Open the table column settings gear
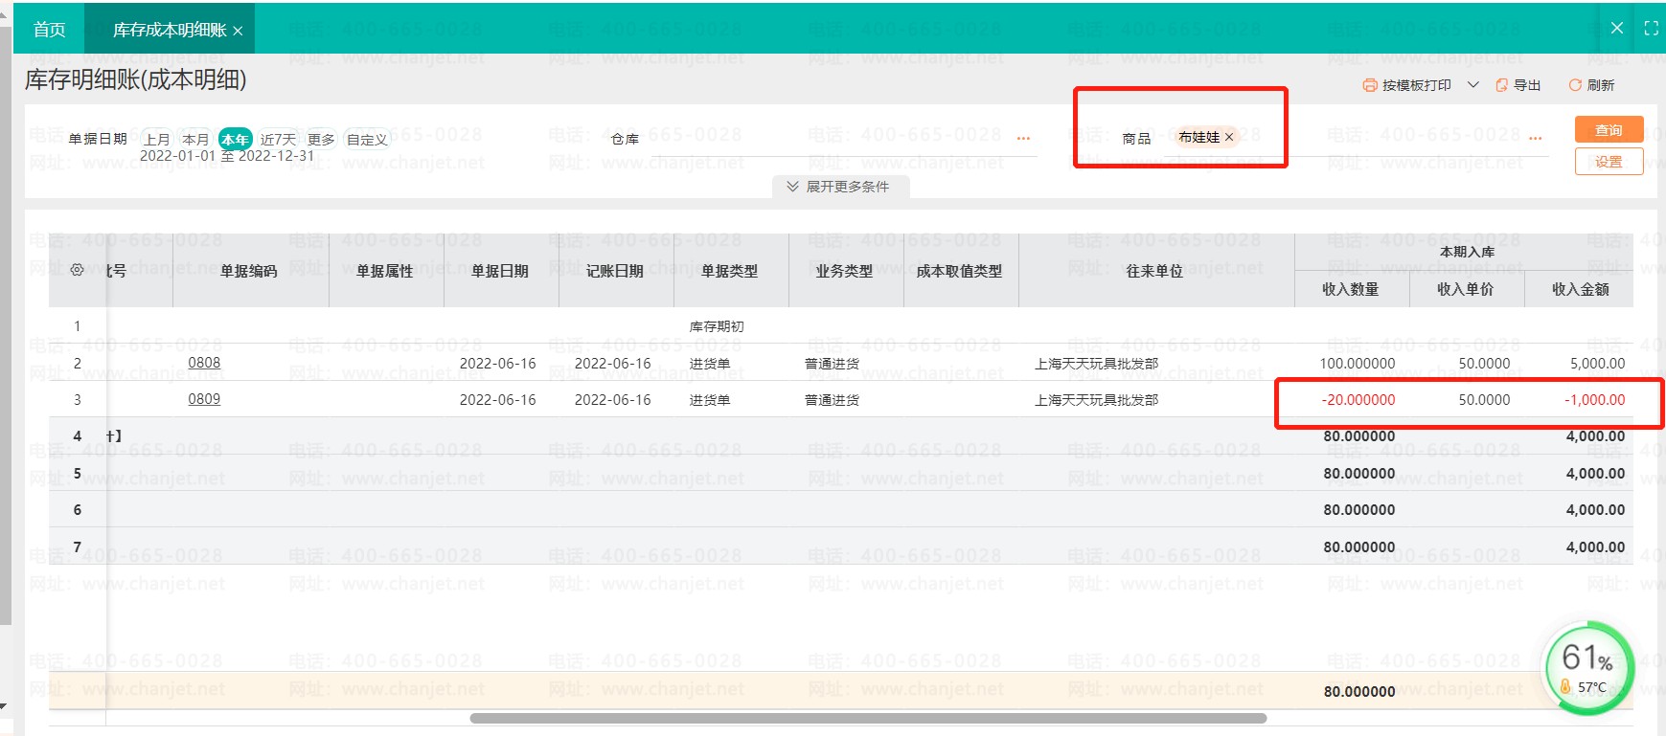This screenshot has height=736, width=1666. click(x=78, y=271)
